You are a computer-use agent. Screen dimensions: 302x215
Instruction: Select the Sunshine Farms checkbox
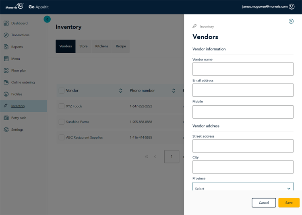coord(62,122)
